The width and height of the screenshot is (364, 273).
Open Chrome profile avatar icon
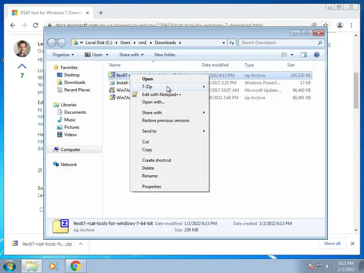340,25
